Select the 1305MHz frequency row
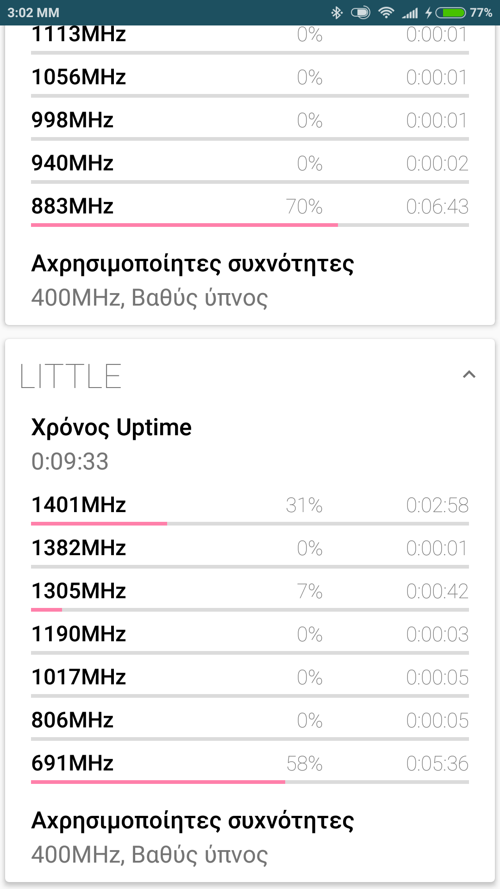Viewport: 500px width, 889px height. (250, 591)
